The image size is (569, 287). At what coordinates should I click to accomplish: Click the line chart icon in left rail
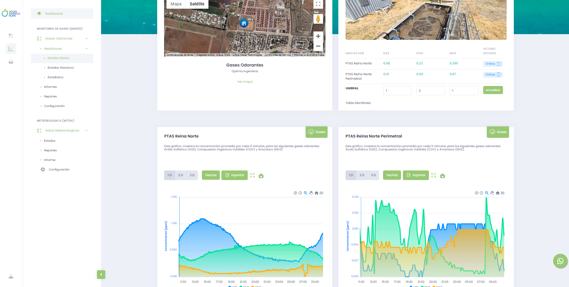click(x=11, y=49)
